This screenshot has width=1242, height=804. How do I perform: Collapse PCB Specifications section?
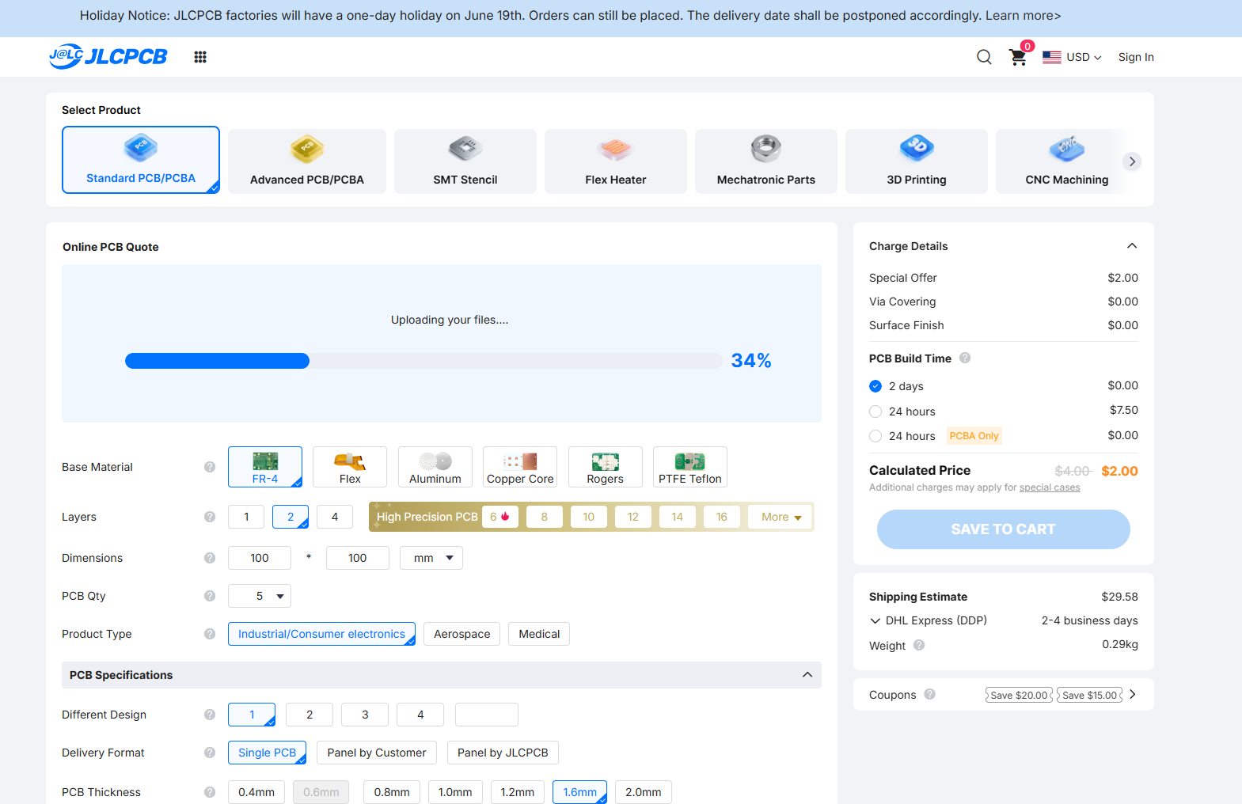(807, 675)
